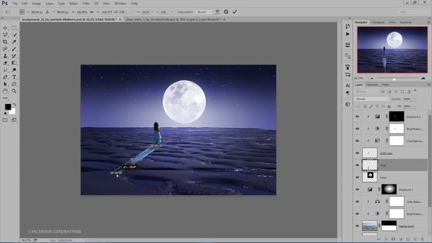Select the Move tool
432x243 pixels.
point(5,28)
